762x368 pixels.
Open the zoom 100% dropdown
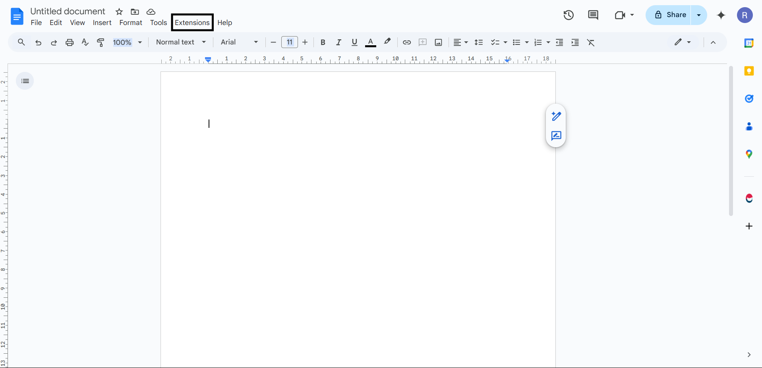tap(128, 42)
